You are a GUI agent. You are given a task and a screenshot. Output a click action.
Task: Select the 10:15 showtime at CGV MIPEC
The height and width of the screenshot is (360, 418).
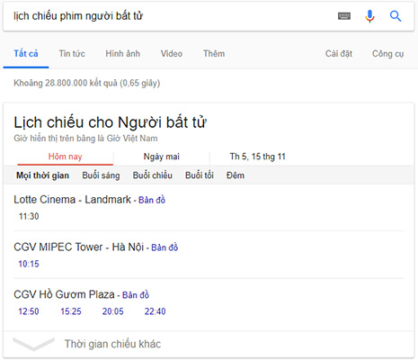click(29, 264)
